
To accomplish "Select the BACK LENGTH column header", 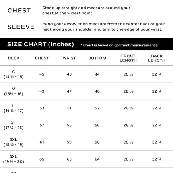I will pos(157,58).
